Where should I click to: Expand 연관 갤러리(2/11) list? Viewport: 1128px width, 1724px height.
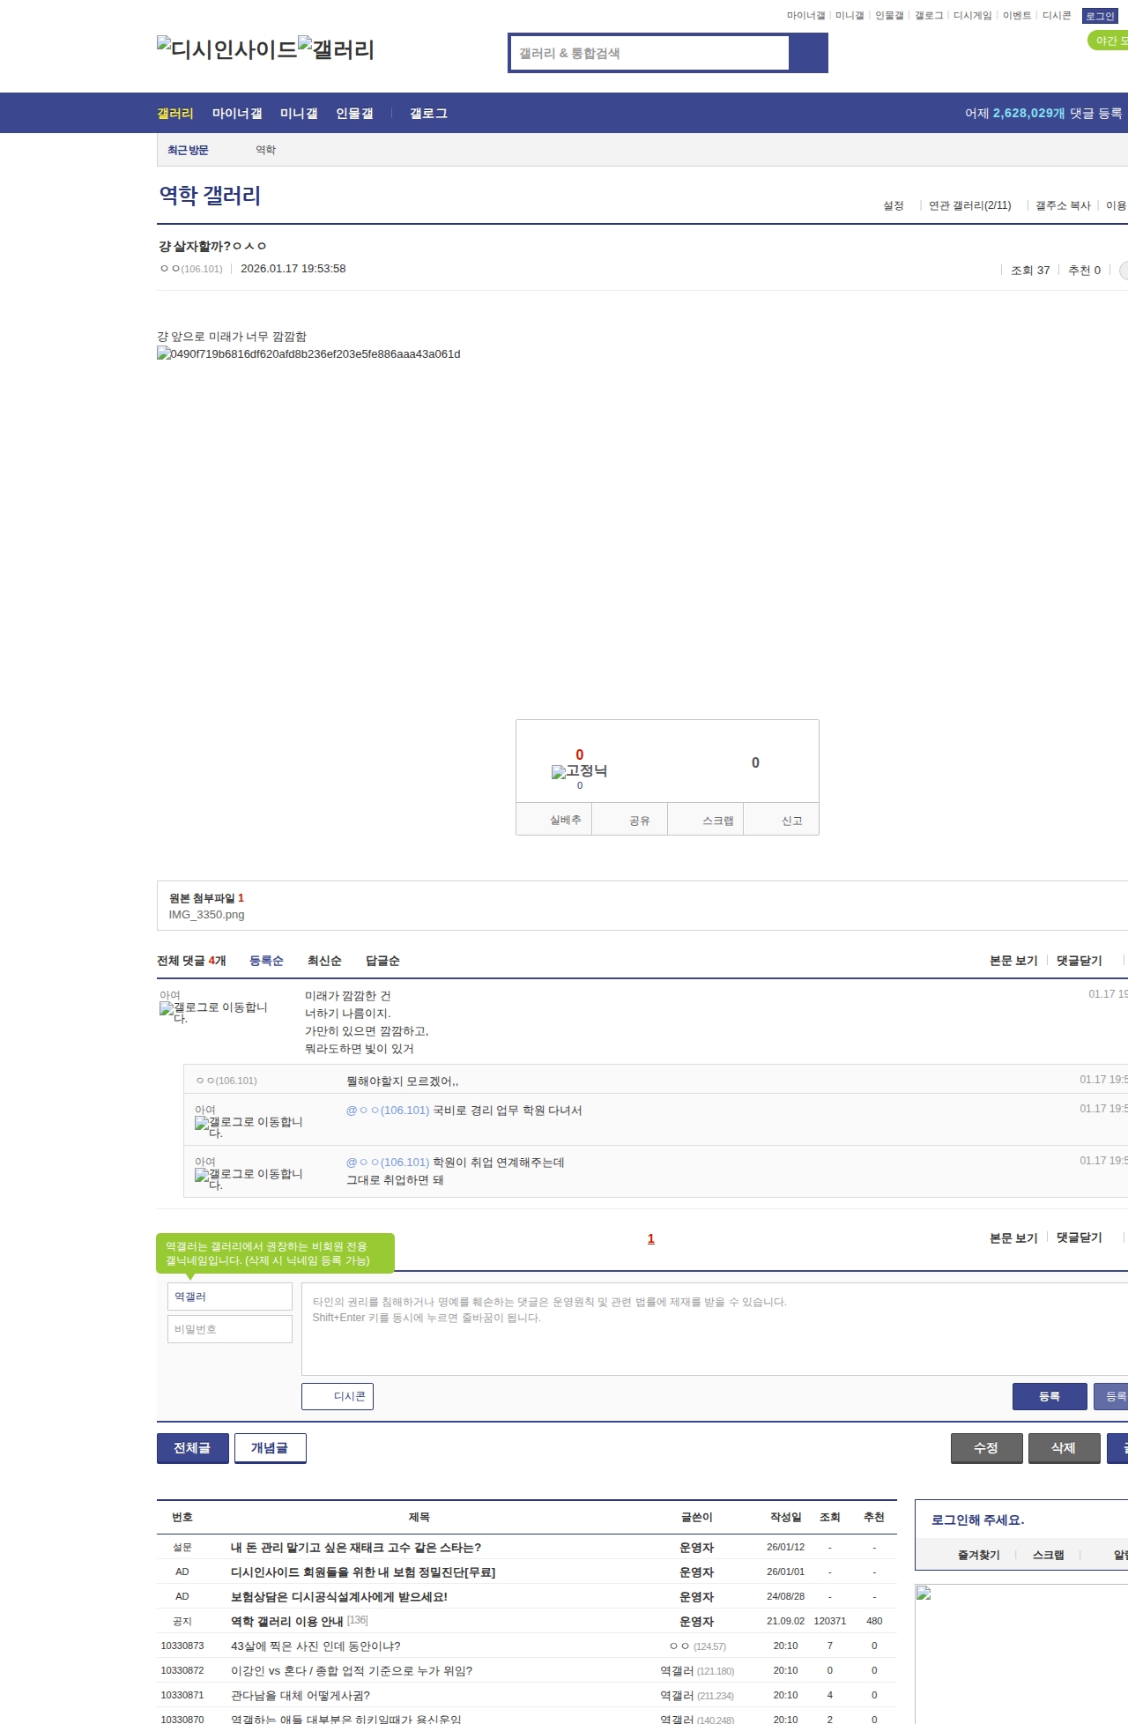(969, 205)
